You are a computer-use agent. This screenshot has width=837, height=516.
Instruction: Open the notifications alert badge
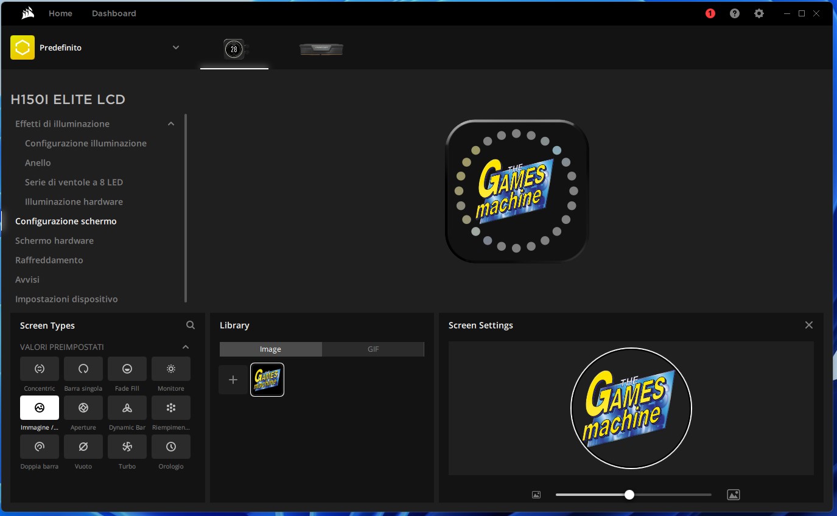[x=710, y=13]
